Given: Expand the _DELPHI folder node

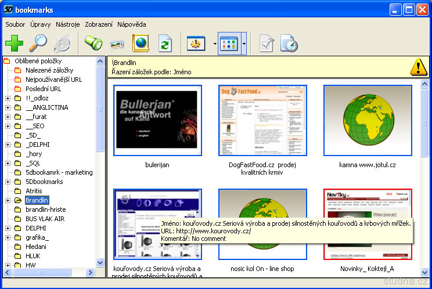Looking at the screenshot, I should [8, 144].
